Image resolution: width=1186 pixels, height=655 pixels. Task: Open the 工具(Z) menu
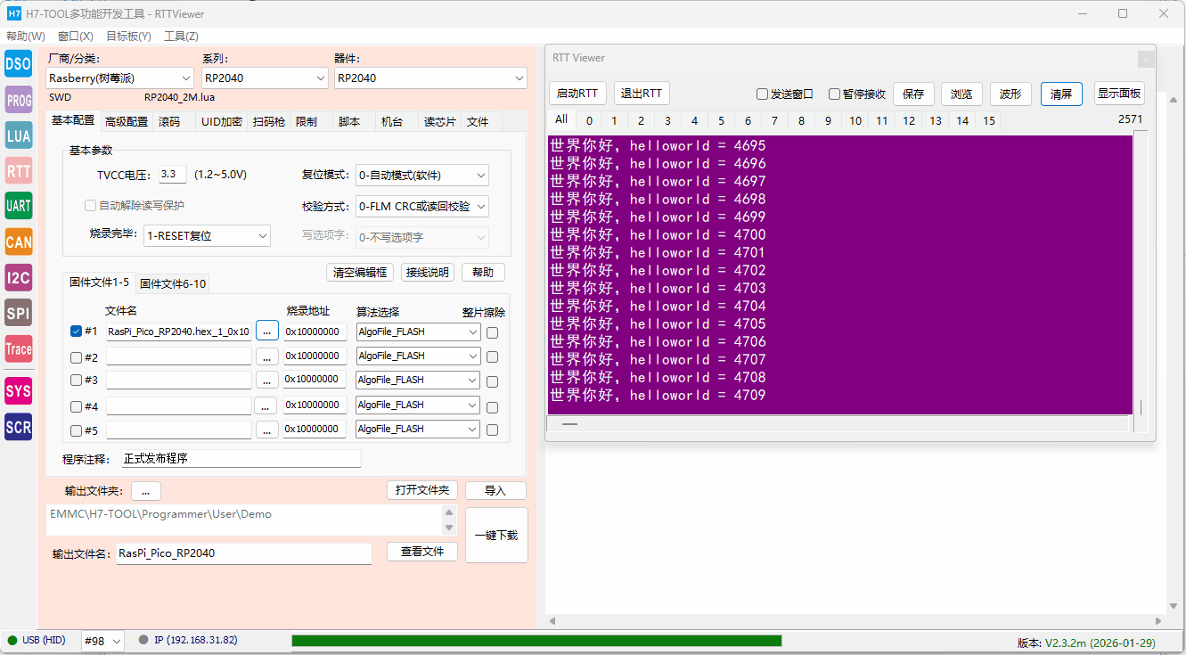pyautogui.click(x=180, y=36)
